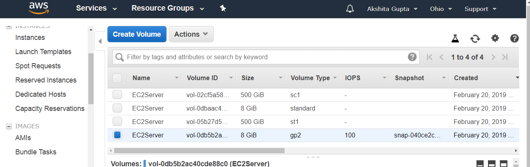Open the Services dropdown
530x167 pixels.
click(x=96, y=8)
